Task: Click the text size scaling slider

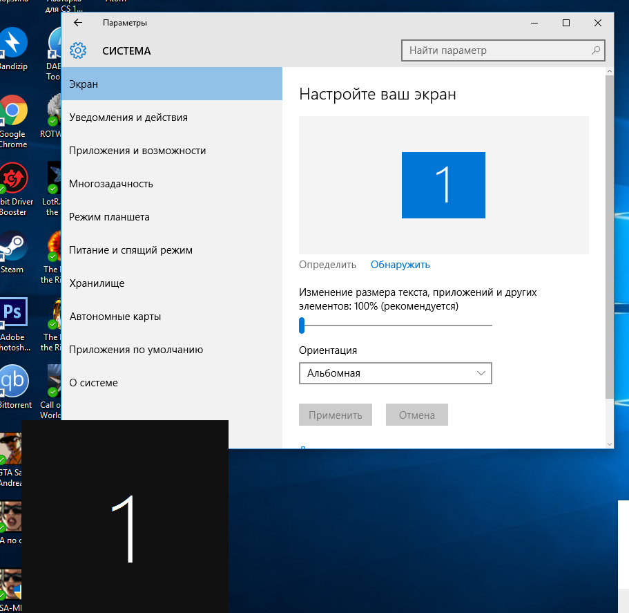Action: point(395,325)
